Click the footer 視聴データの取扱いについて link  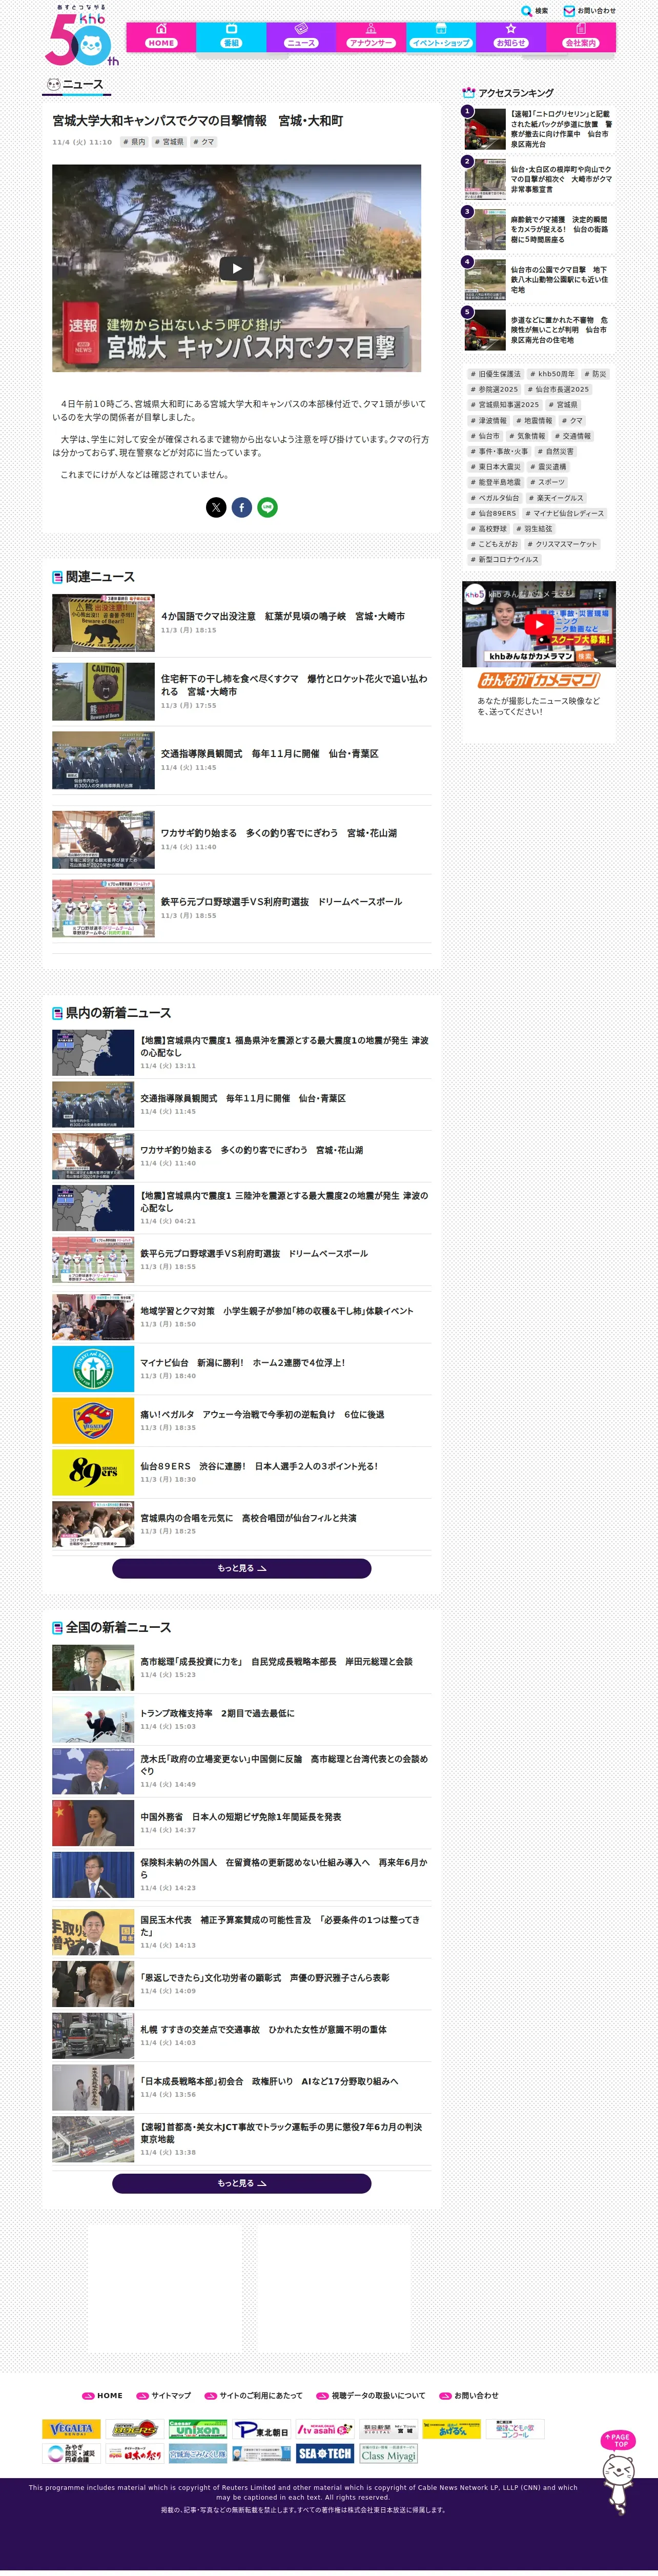point(371,2395)
